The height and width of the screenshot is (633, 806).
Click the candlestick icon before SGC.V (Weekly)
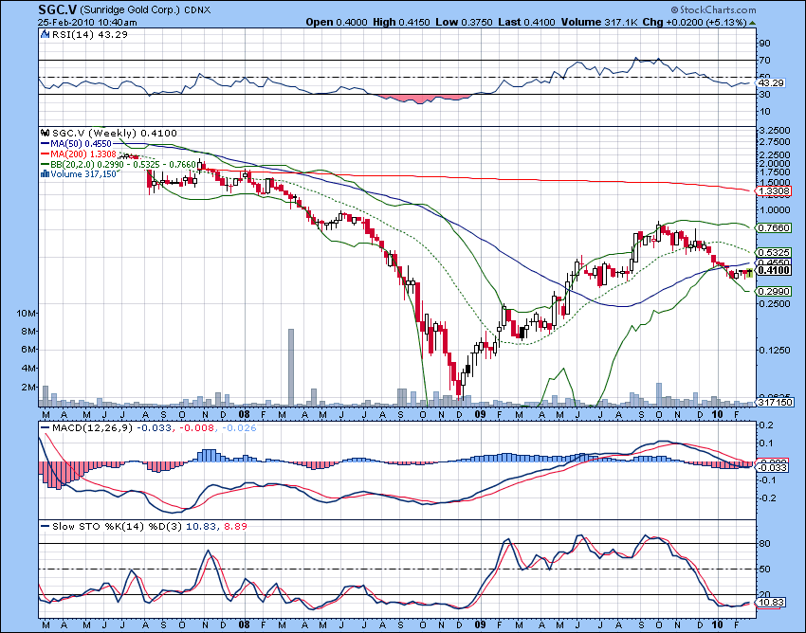tap(46, 133)
